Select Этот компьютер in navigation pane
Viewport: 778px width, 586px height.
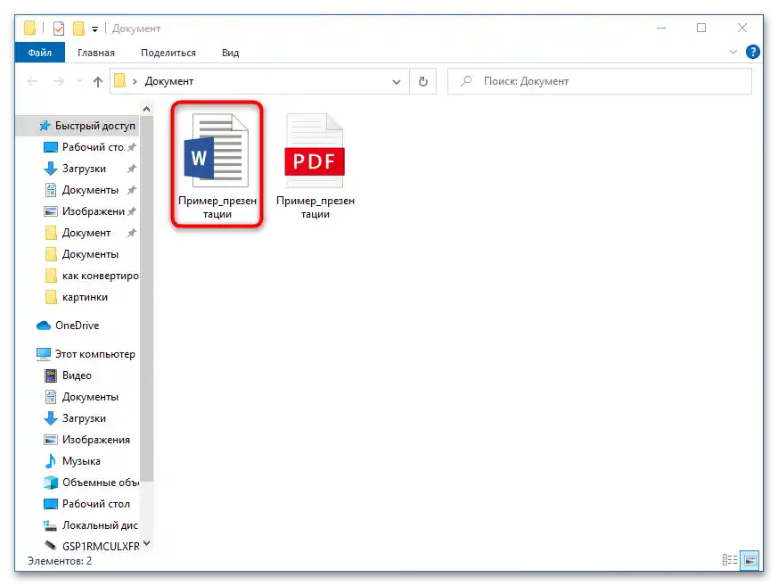tap(86, 354)
